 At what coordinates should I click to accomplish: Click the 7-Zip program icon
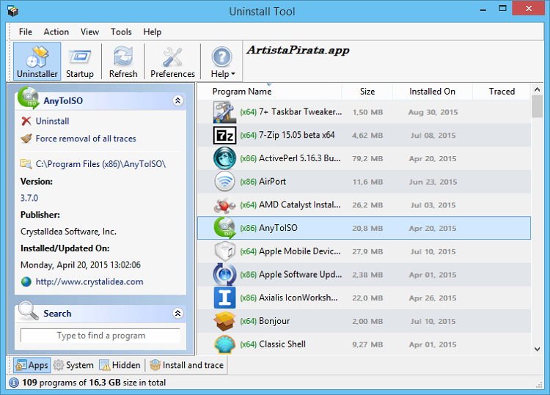[224, 135]
